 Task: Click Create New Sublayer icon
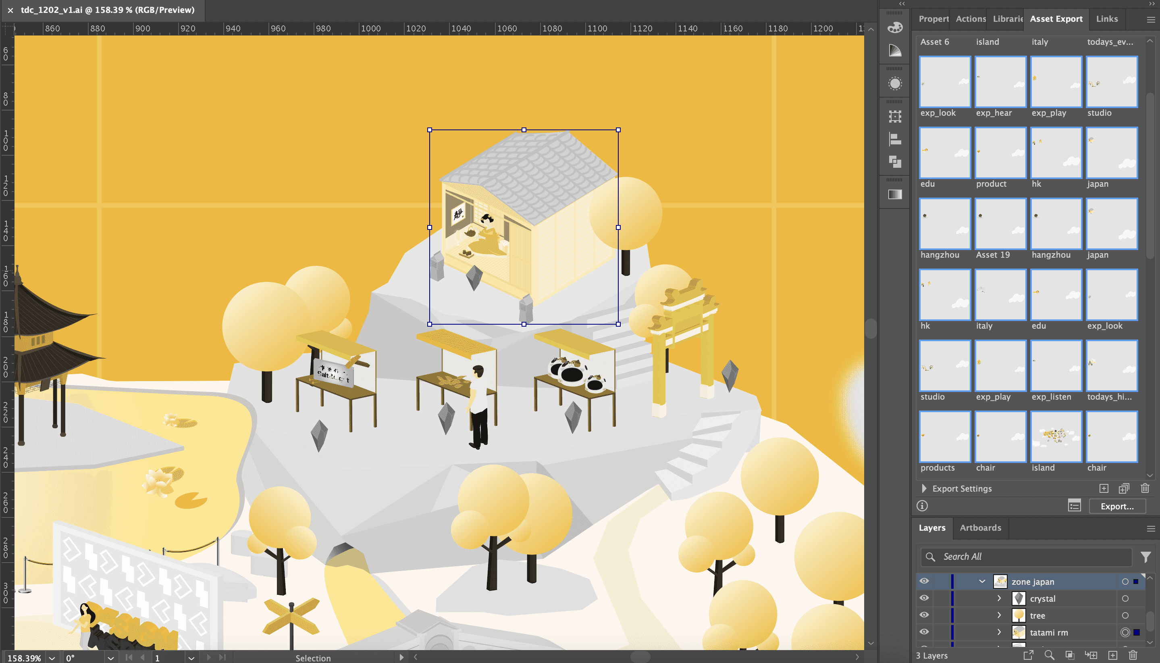pos(1091,655)
